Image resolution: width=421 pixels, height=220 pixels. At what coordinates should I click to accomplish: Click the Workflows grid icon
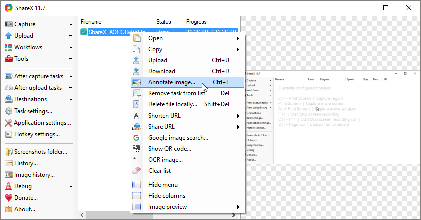[9, 47]
